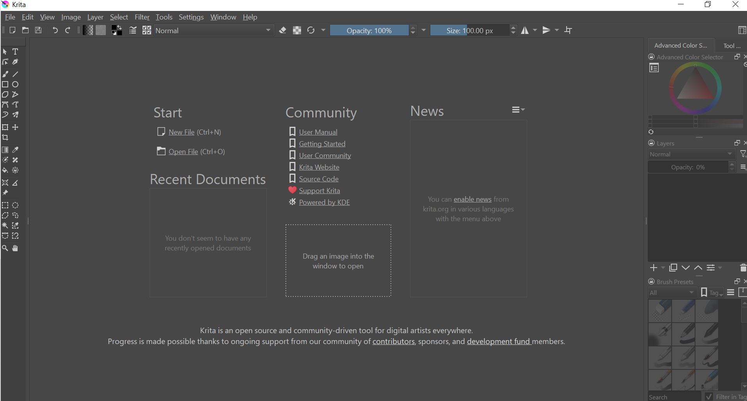Toggle Filter in Tag checkbox

tap(709, 397)
